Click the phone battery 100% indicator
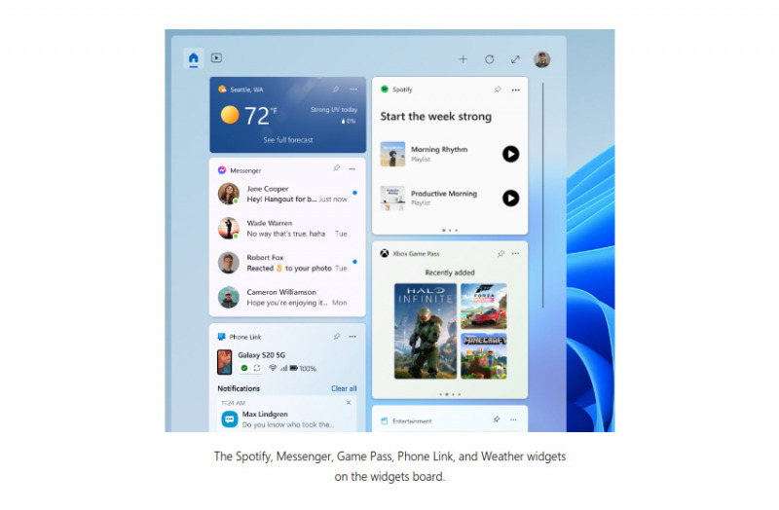Viewport: 779px width, 510px height. coord(303,369)
